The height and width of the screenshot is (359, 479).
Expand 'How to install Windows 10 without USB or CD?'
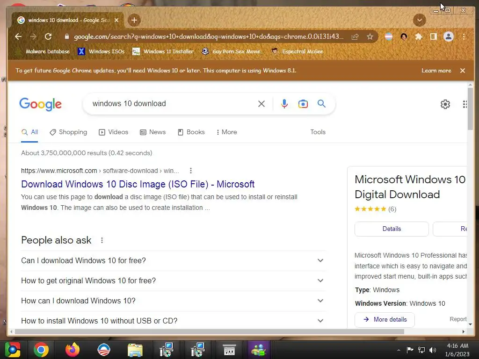tap(173, 321)
